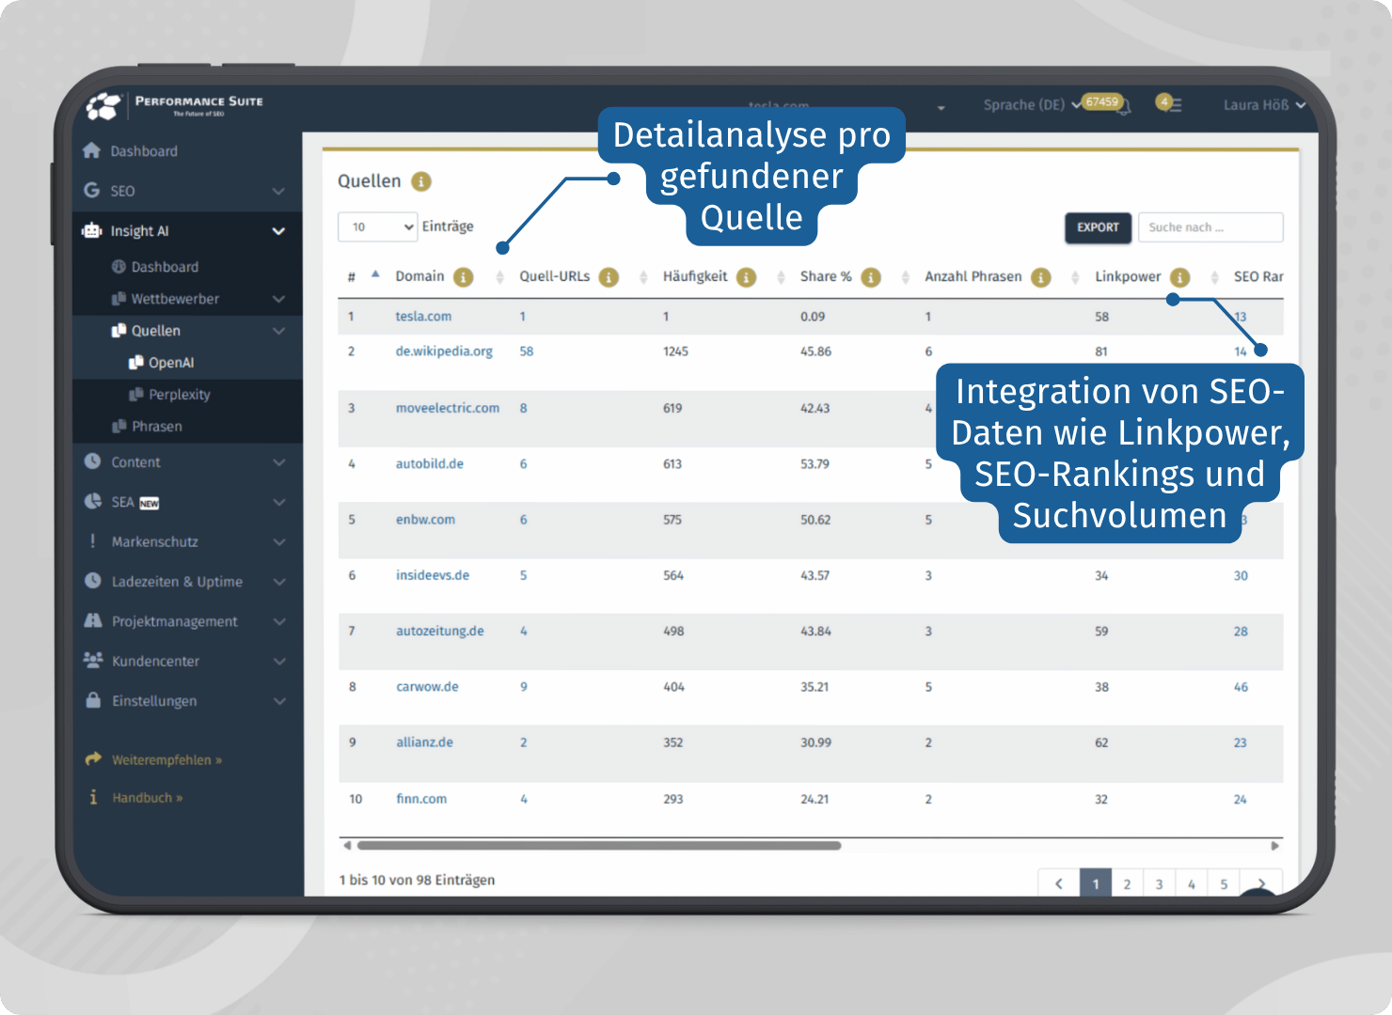Open the de.wikipedia.org domain link
Viewport: 1392px width, 1015px height.
pyautogui.click(x=444, y=351)
